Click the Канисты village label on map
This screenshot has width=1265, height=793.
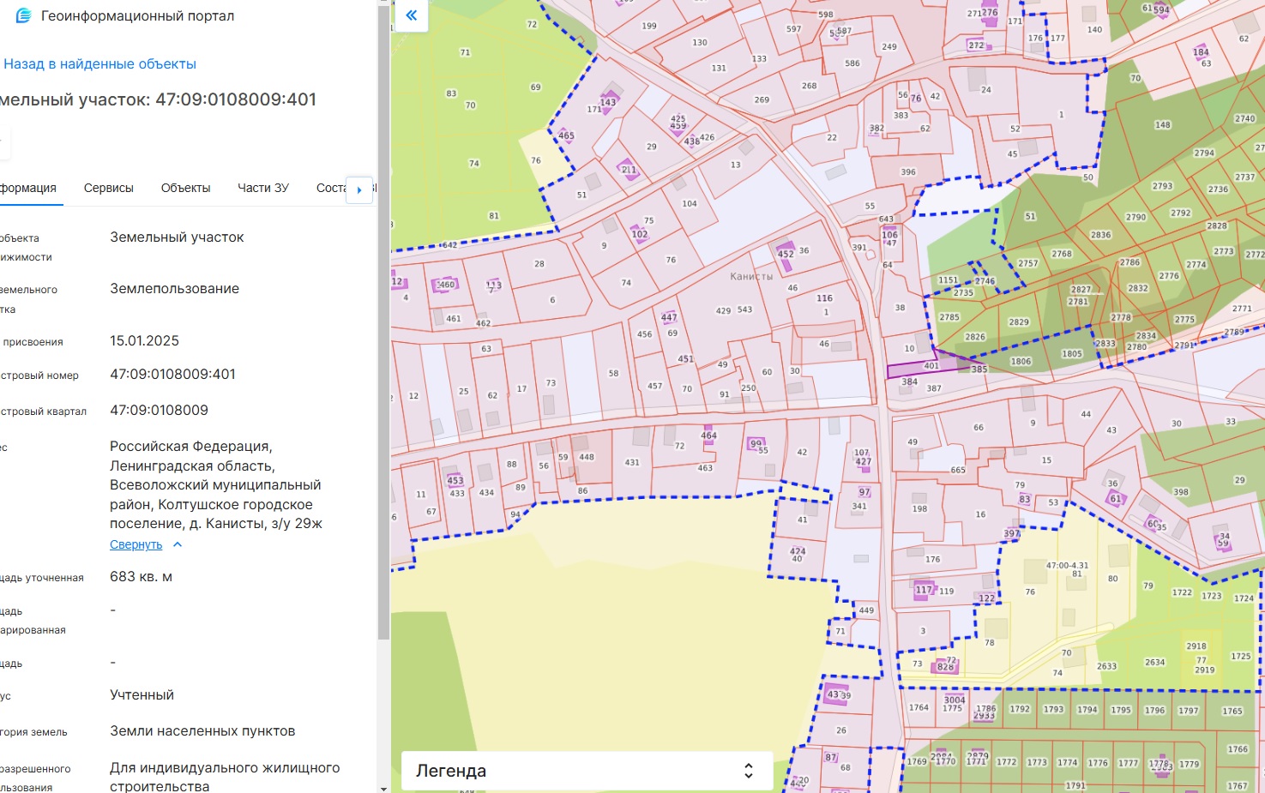[x=751, y=276]
